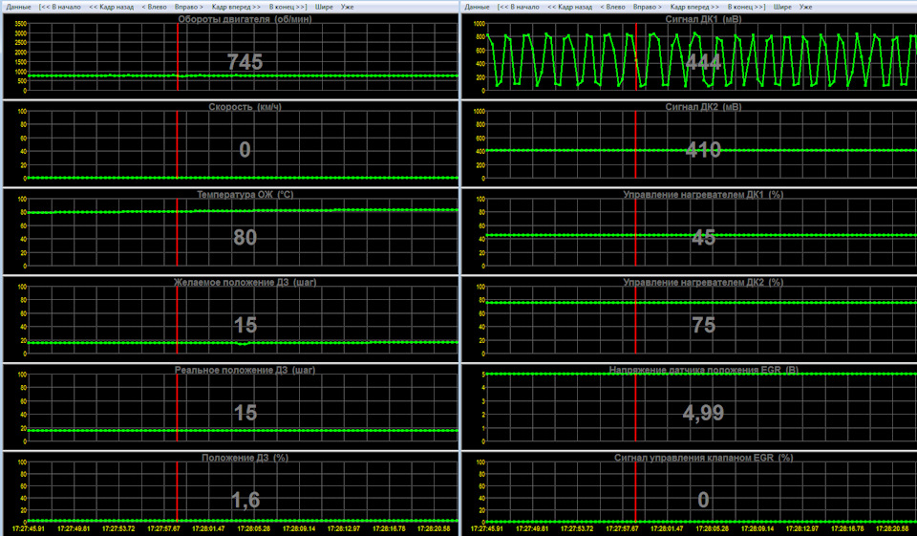Click the 'Температура ОЖ (°C)' chart title

point(245,194)
